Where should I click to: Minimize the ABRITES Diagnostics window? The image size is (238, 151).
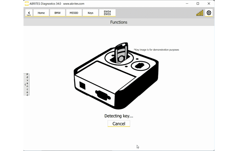[x=187, y=4]
